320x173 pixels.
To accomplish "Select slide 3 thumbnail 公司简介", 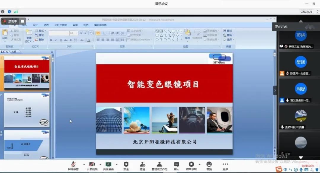I will [x=27, y=145].
